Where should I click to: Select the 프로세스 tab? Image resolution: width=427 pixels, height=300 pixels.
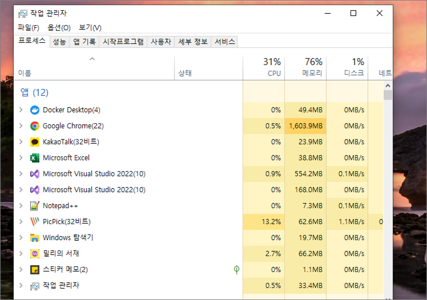(x=32, y=41)
